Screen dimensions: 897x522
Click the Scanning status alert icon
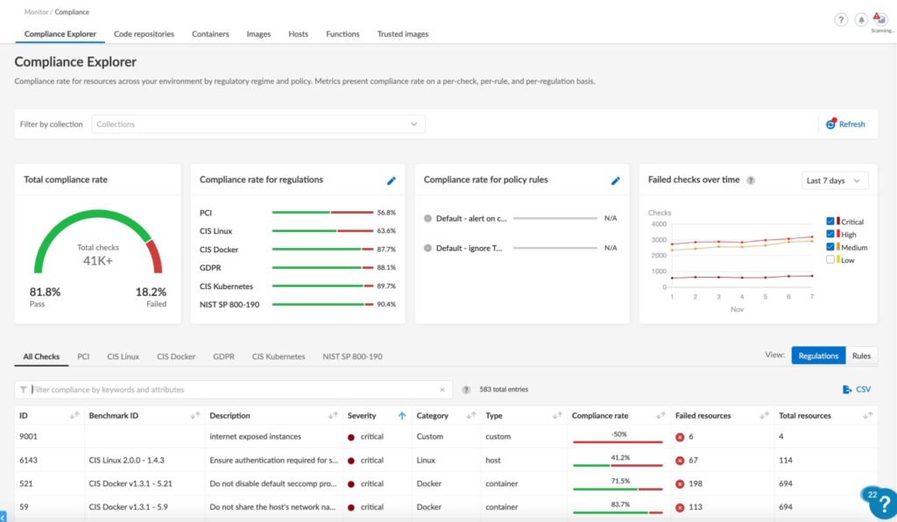pos(881,19)
